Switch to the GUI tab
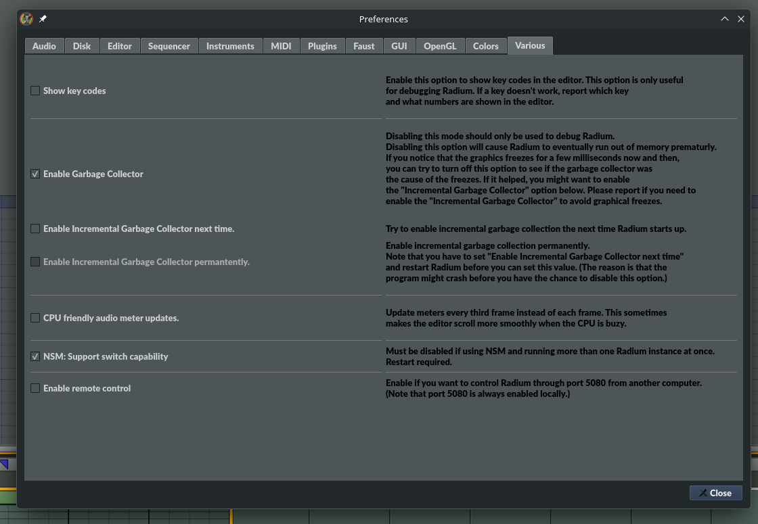Viewport: 758px width, 524px height. pyautogui.click(x=399, y=46)
